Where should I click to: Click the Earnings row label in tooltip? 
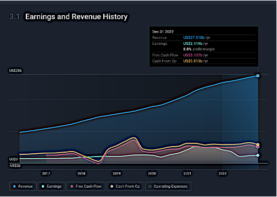[159, 44]
